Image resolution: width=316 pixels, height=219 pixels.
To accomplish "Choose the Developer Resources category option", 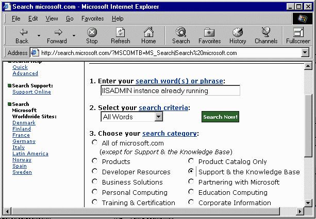I will (95, 171).
